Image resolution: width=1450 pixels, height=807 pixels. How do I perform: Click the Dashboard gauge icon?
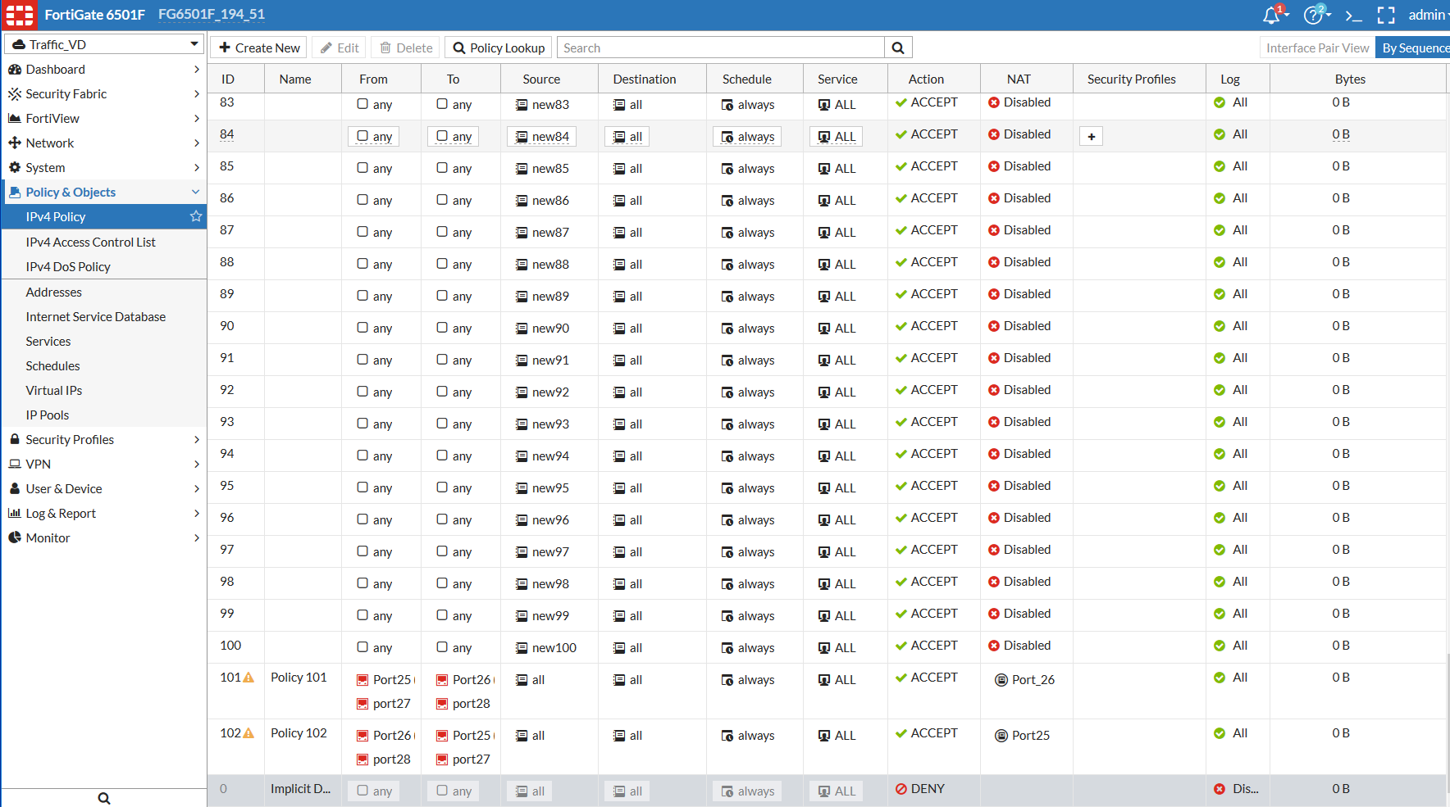pyautogui.click(x=15, y=70)
